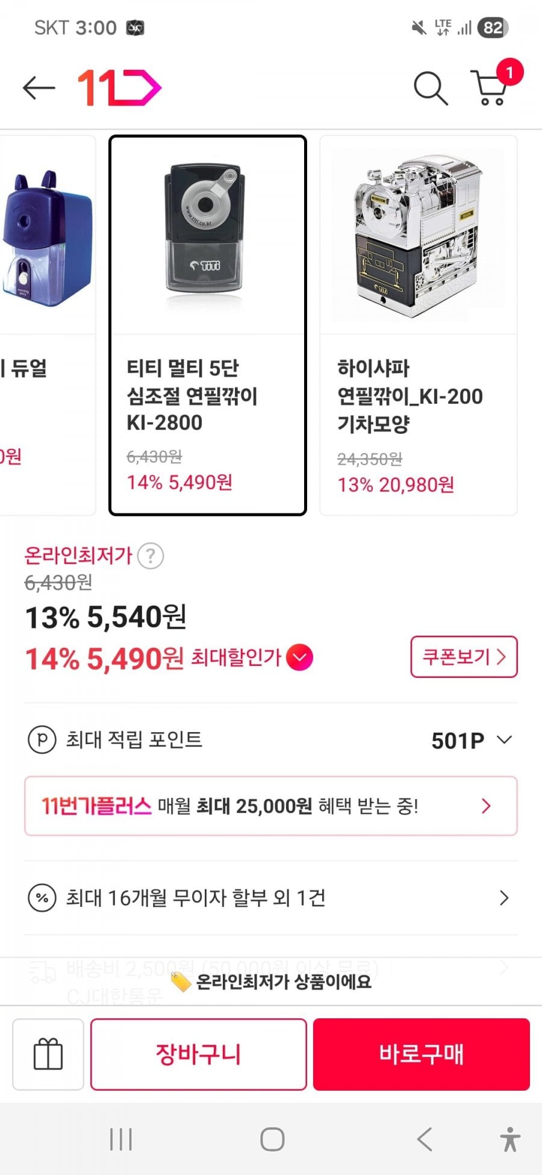Expand the 501P points dropdown
Image resolution: width=542 pixels, height=1175 pixels.
[504, 739]
